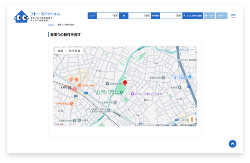Switch map to 航空写真 view

click(x=74, y=51)
